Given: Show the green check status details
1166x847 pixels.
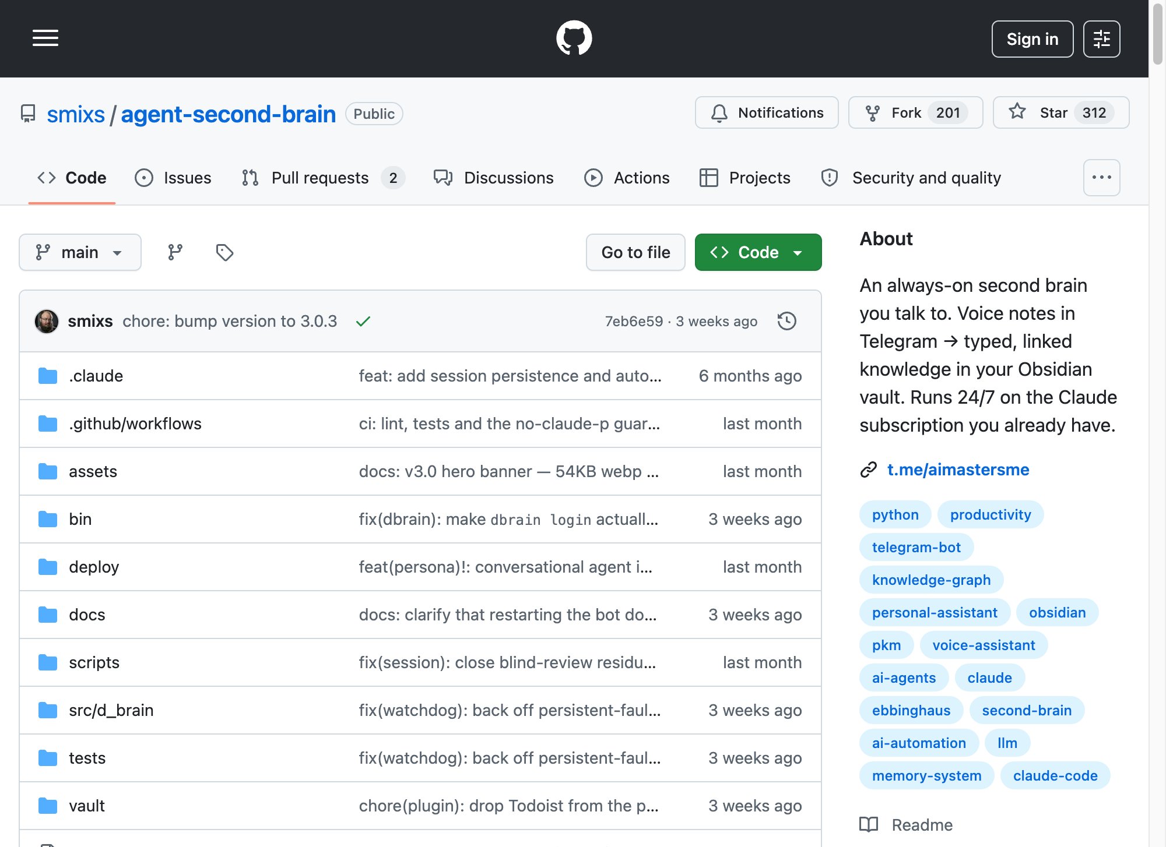Looking at the screenshot, I should (363, 322).
